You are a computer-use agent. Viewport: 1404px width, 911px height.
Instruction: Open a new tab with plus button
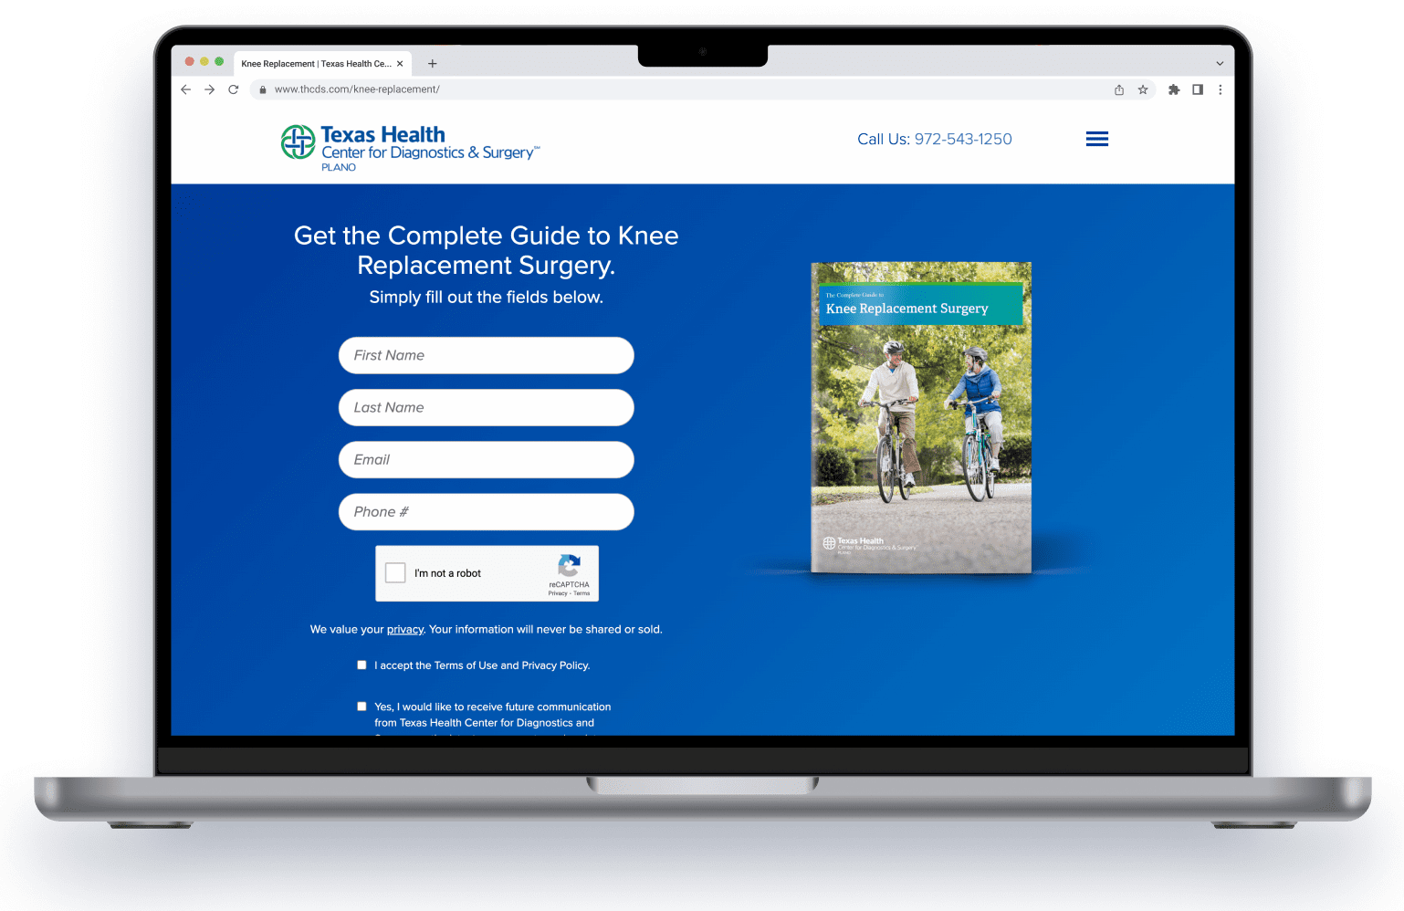pyautogui.click(x=433, y=64)
